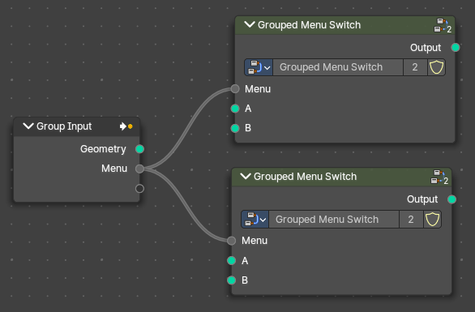Click Geometry output socket on Group Input
The height and width of the screenshot is (312, 475).
139,149
